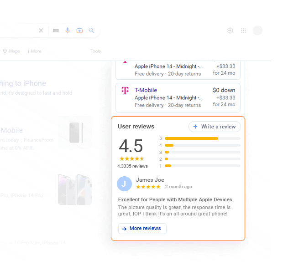Viewport: 288px width, 276px height.
Task: Click review title 'Excellent for People with Multiple Apple Devices'
Action: pyautogui.click(x=175, y=199)
